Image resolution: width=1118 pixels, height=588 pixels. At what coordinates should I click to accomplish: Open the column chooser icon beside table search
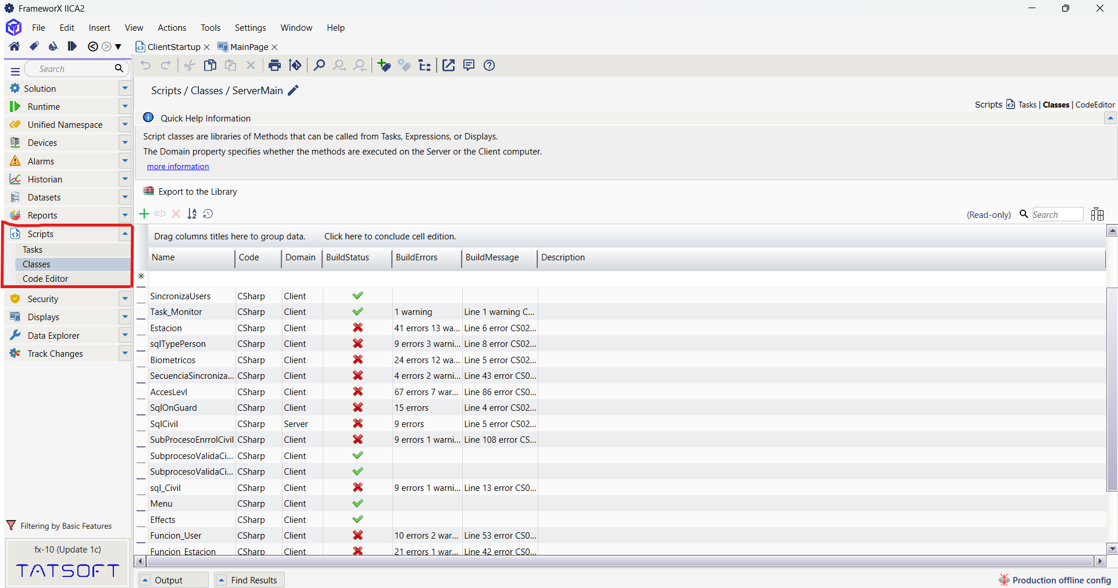1097,214
